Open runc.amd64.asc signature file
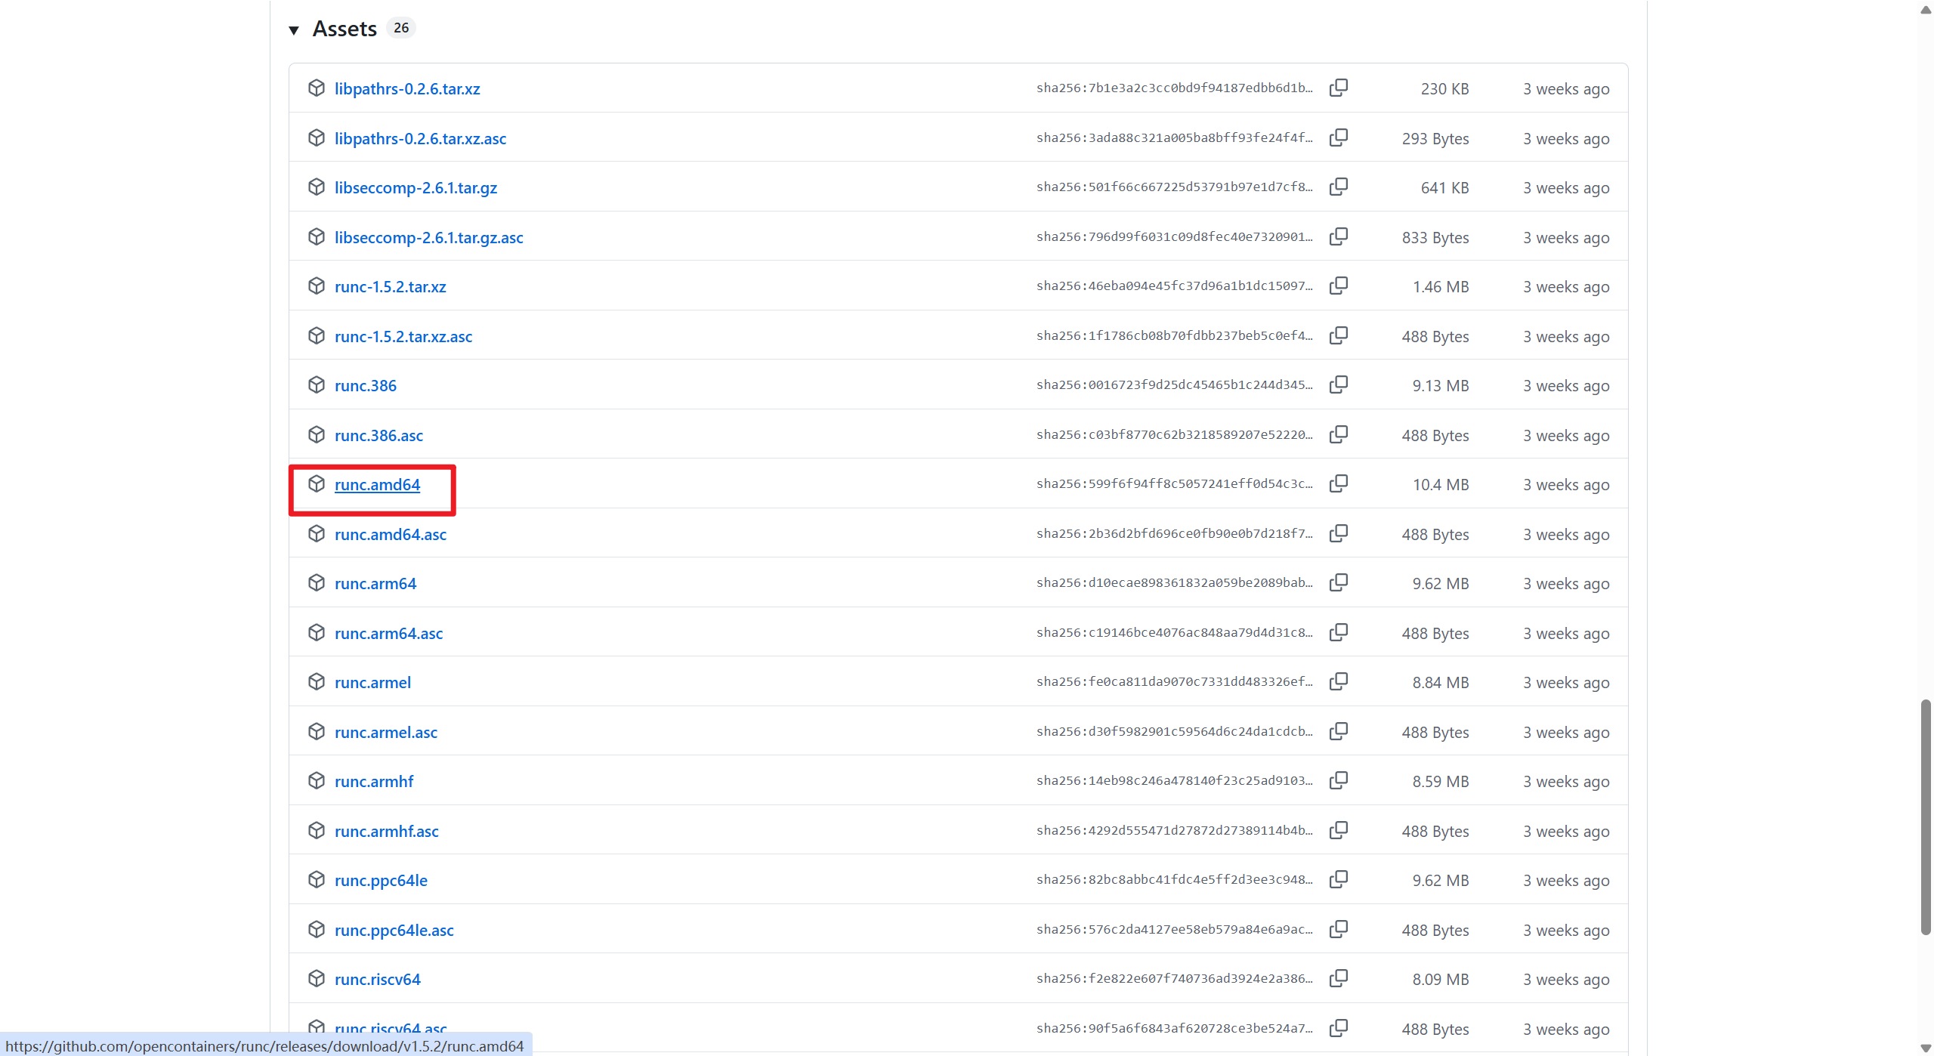The height and width of the screenshot is (1056, 1934). coord(391,535)
